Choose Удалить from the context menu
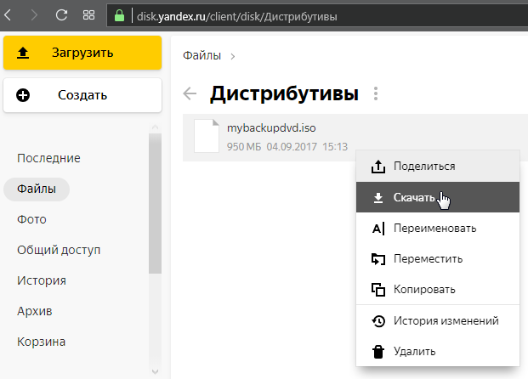Viewport: 528px width, 379px height. tap(415, 351)
